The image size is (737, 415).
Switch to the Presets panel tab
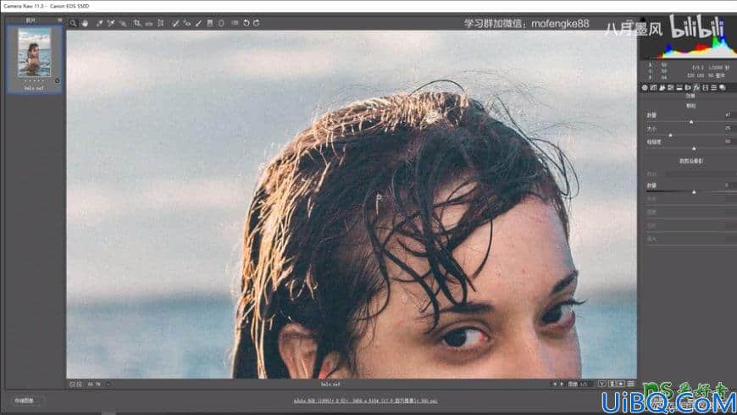713,87
